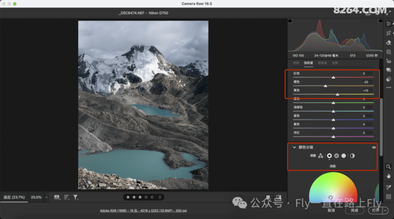Select the Hand pan tool
Image resolution: width=394 pixels, height=219 pixels.
[x=389, y=176]
